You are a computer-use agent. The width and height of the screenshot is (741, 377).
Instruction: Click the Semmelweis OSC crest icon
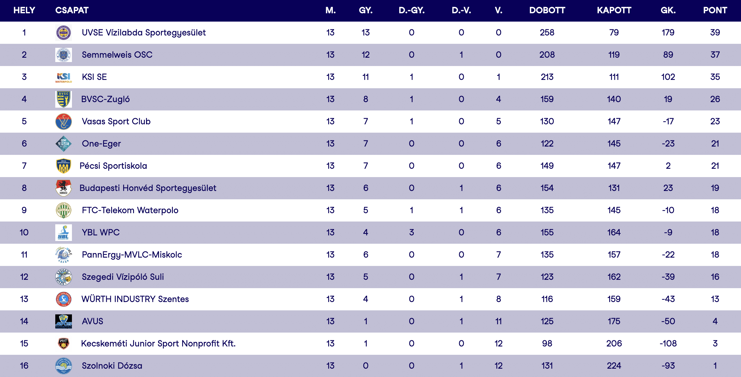(x=64, y=55)
